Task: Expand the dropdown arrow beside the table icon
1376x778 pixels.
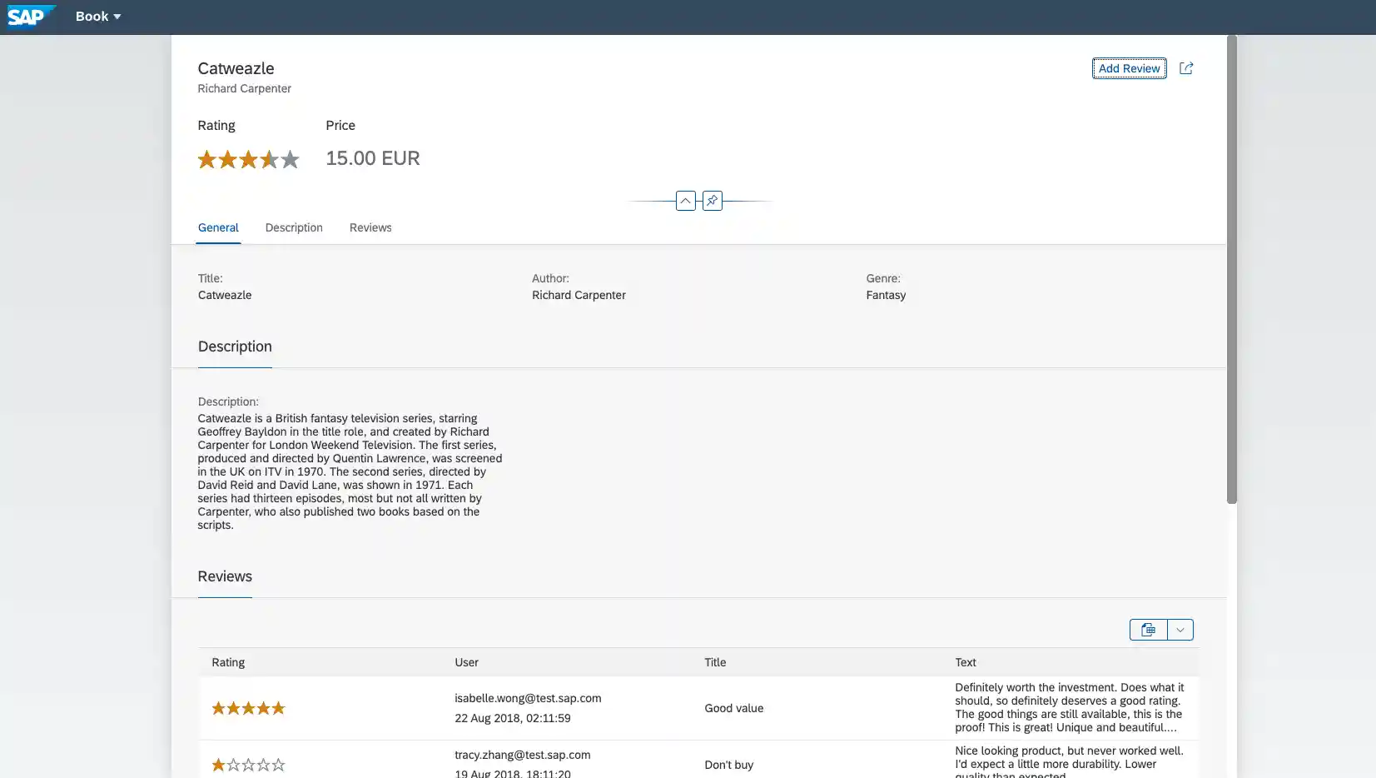Action: (1180, 630)
